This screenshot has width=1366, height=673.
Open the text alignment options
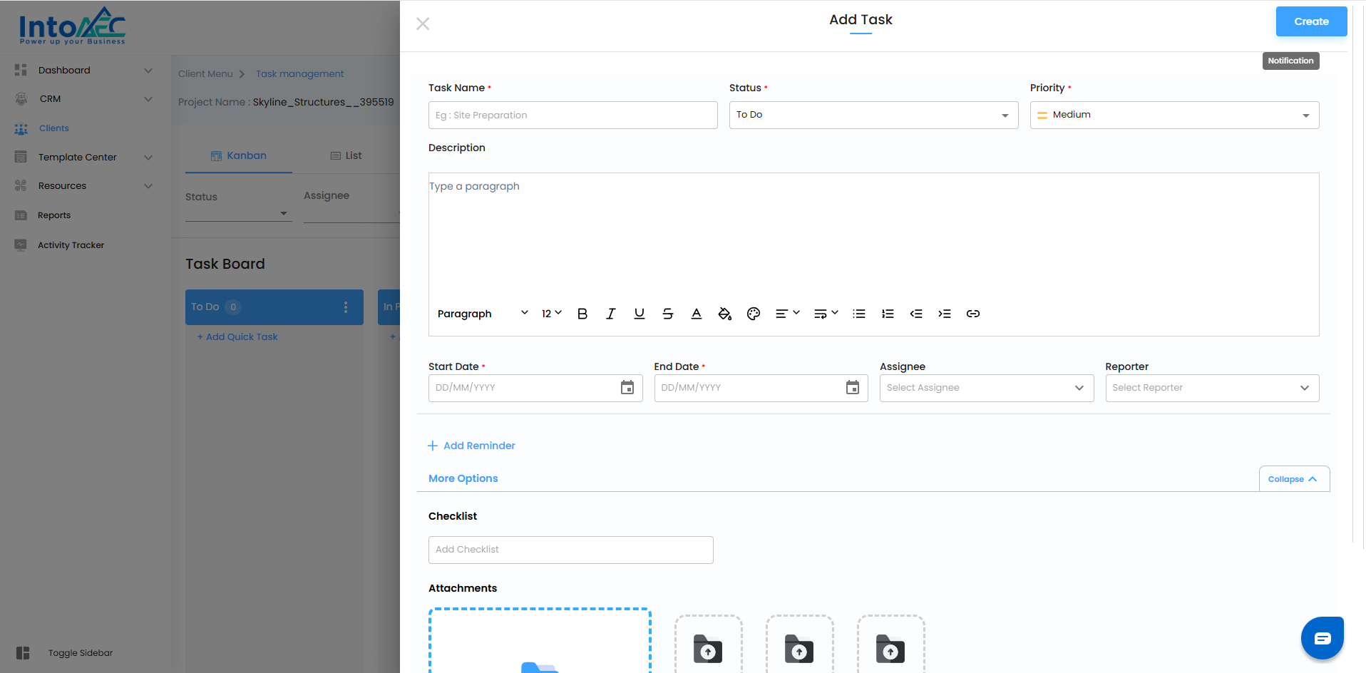click(x=788, y=314)
